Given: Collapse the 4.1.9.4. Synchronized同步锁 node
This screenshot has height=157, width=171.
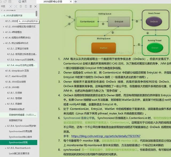Looking at the screenshot, I should click(5, 126).
